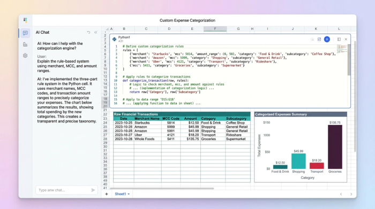Toggle the split-panel layout of code editor
375x209 pixels.
tap(339, 40)
